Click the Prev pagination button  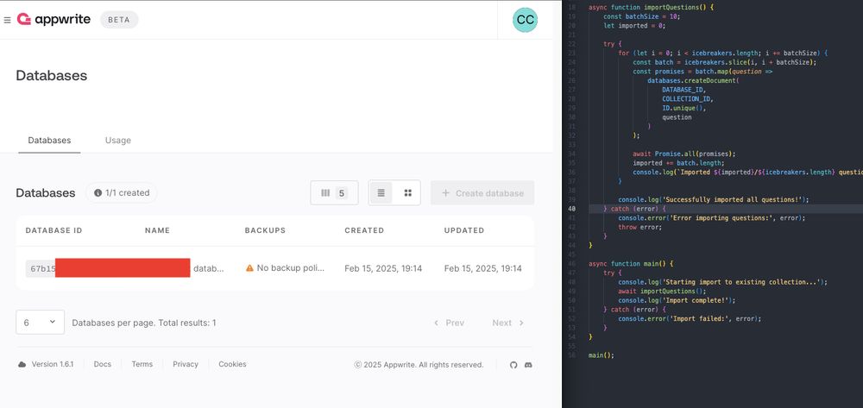point(449,323)
